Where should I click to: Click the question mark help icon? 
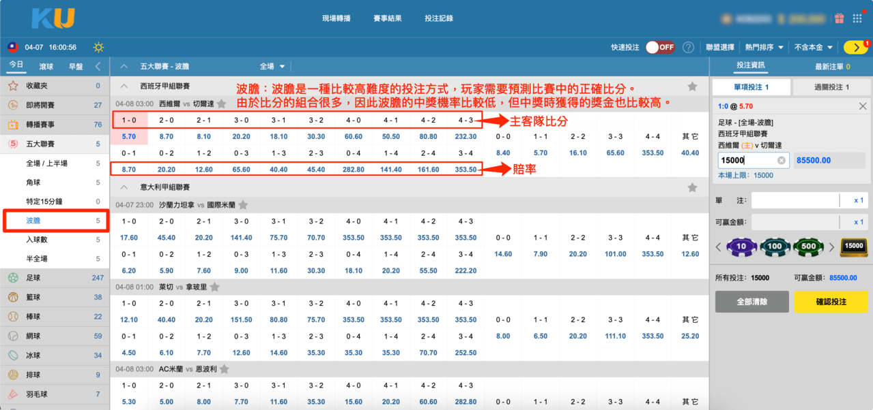point(688,48)
